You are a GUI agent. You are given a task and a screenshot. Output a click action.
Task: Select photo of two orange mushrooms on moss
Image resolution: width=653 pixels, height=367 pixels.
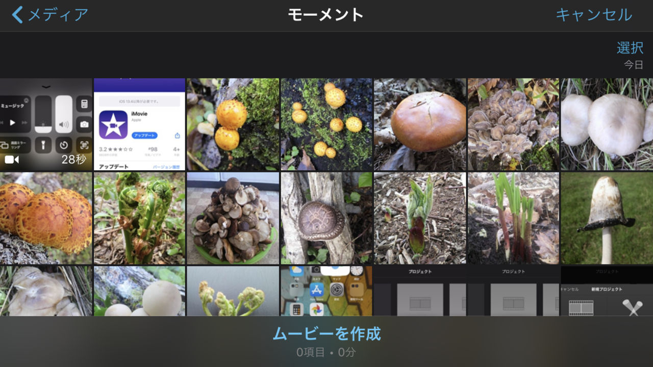233,124
